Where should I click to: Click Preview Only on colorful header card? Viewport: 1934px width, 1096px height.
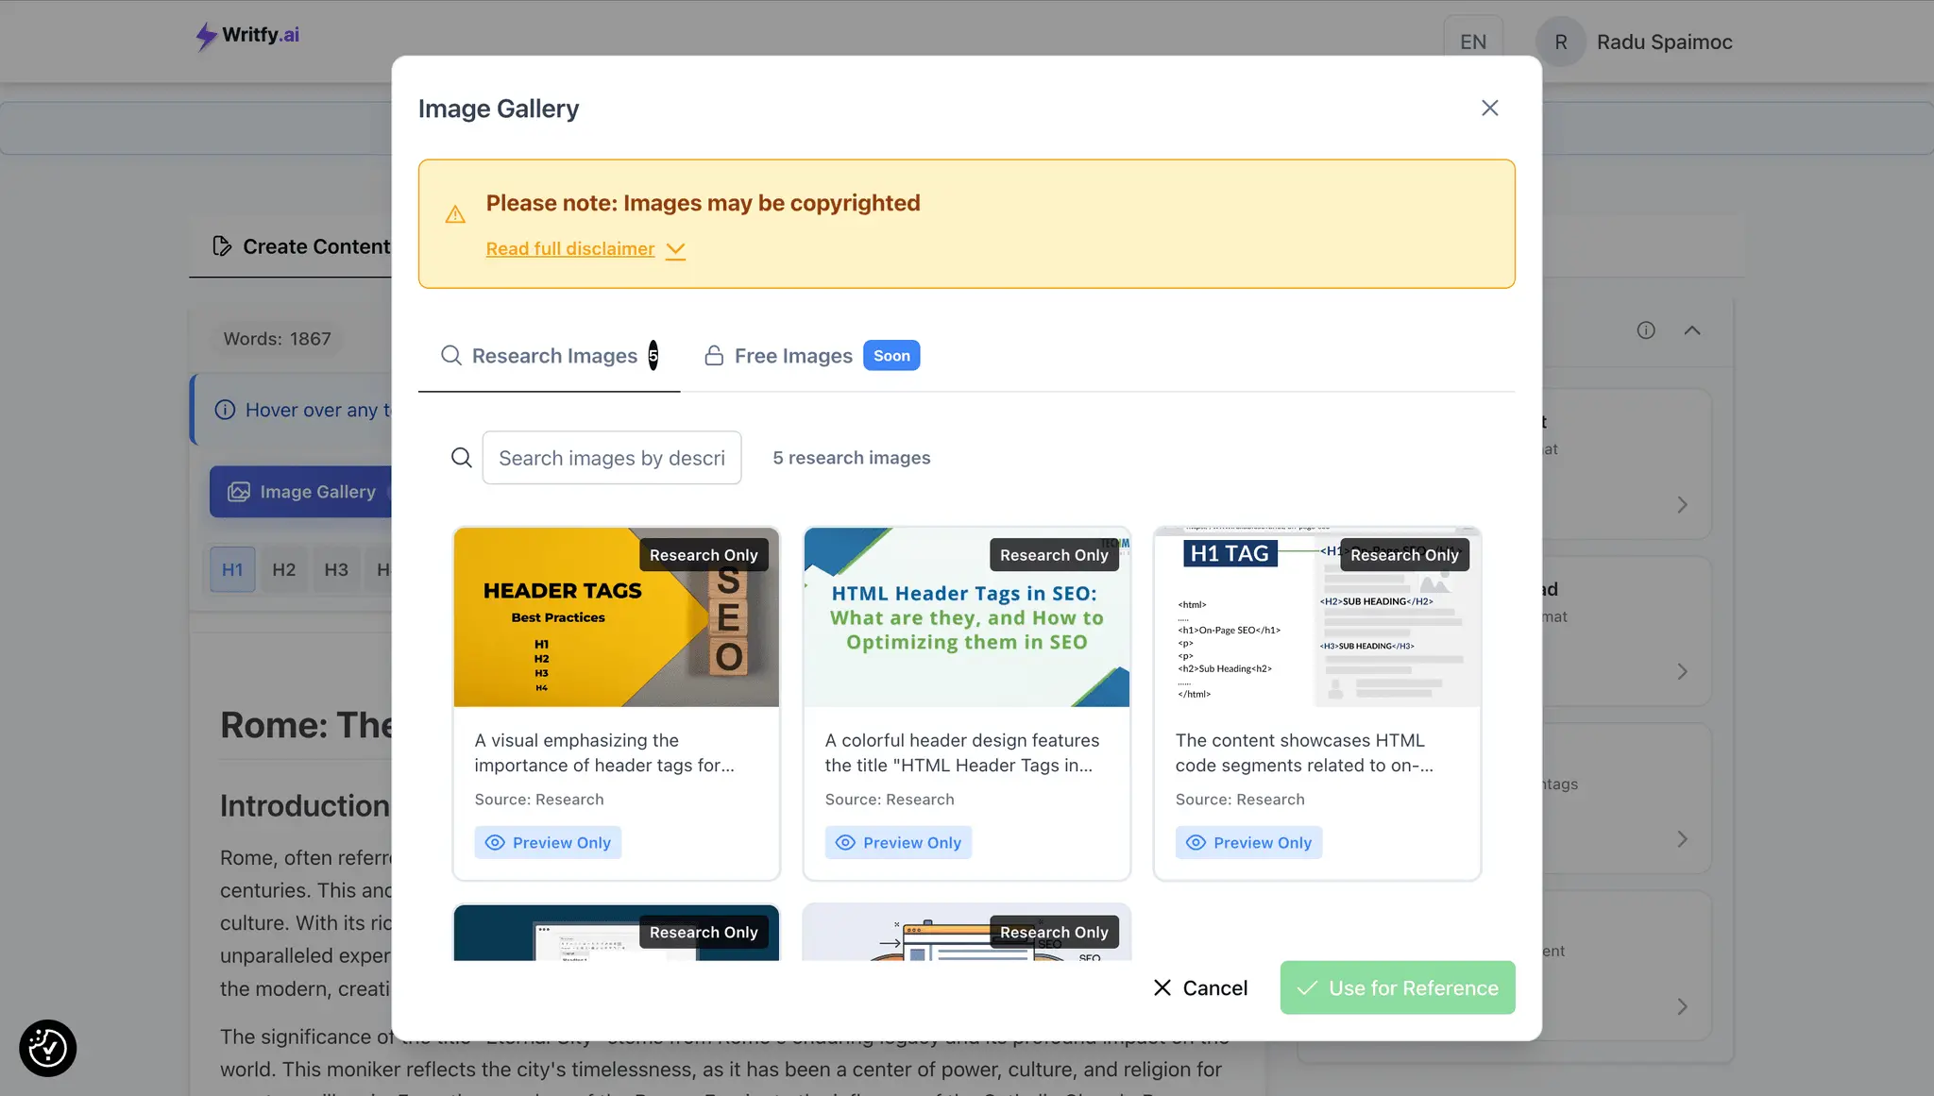coord(898,842)
